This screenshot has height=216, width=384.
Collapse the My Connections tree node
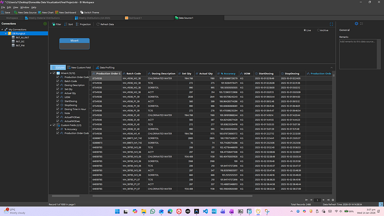(2, 30)
